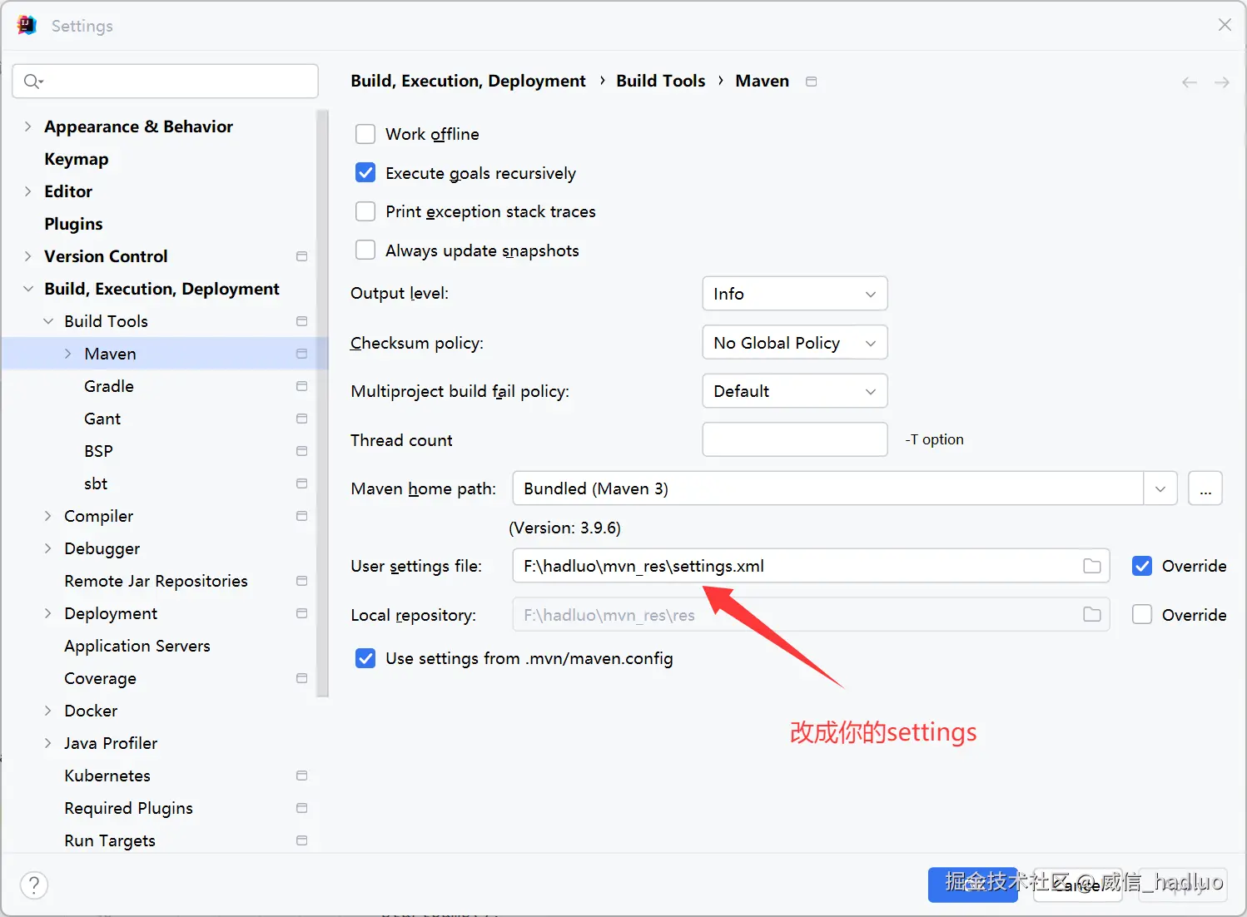Click the project icon on Maven tree row
The image size is (1247, 917).
[x=302, y=354]
